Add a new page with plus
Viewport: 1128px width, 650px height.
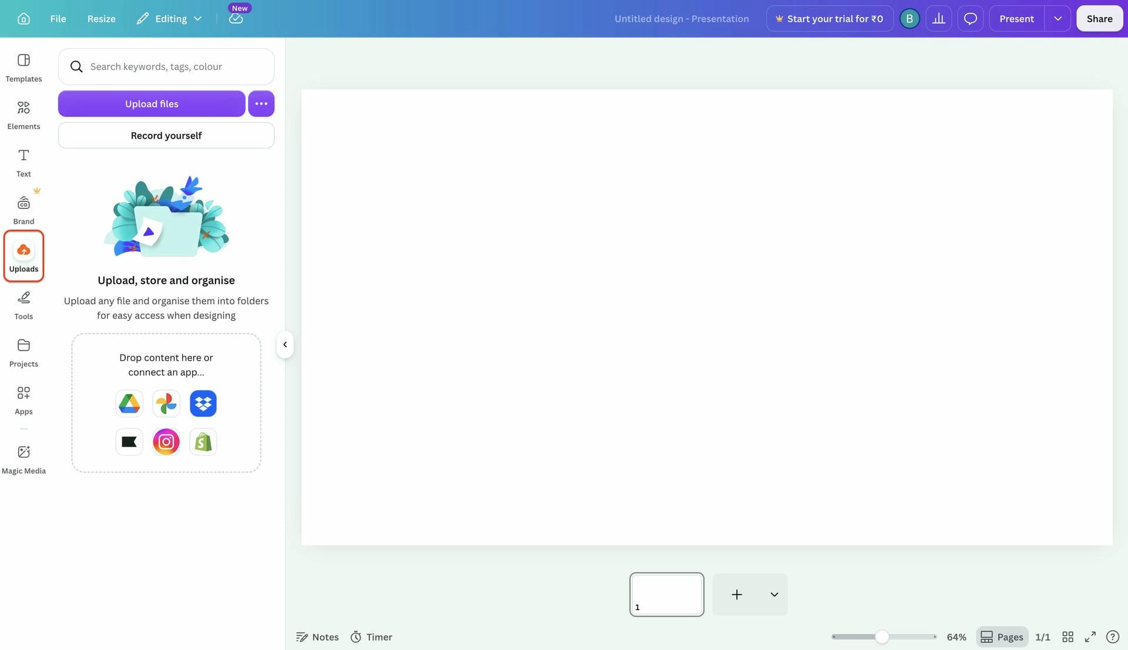[x=737, y=594]
